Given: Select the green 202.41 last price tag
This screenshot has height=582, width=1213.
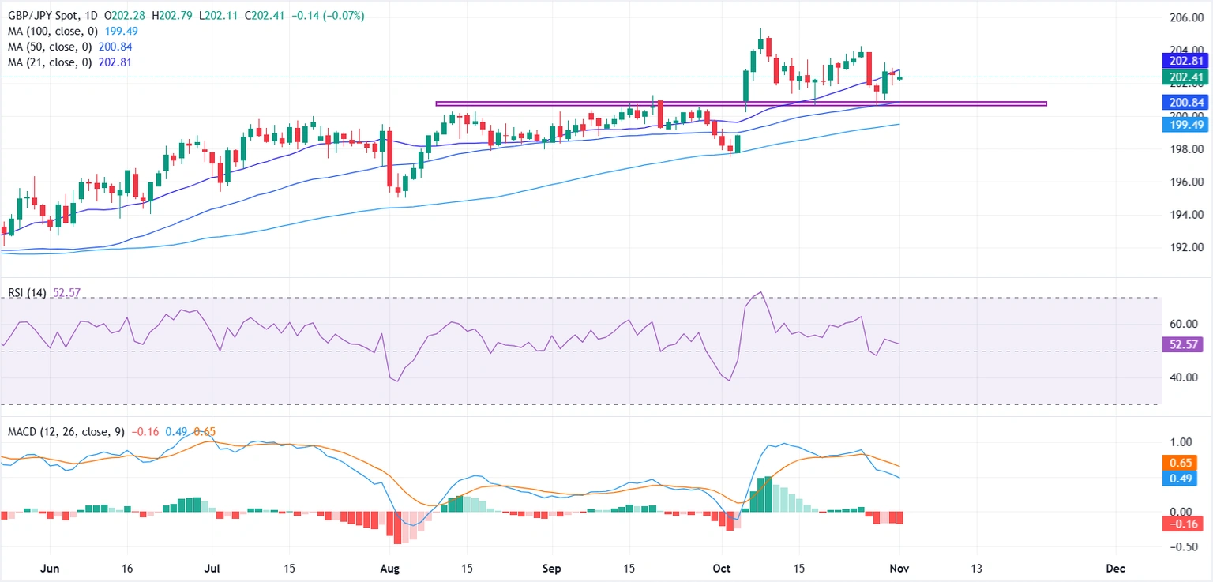Looking at the screenshot, I should (x=1185, y=77).
